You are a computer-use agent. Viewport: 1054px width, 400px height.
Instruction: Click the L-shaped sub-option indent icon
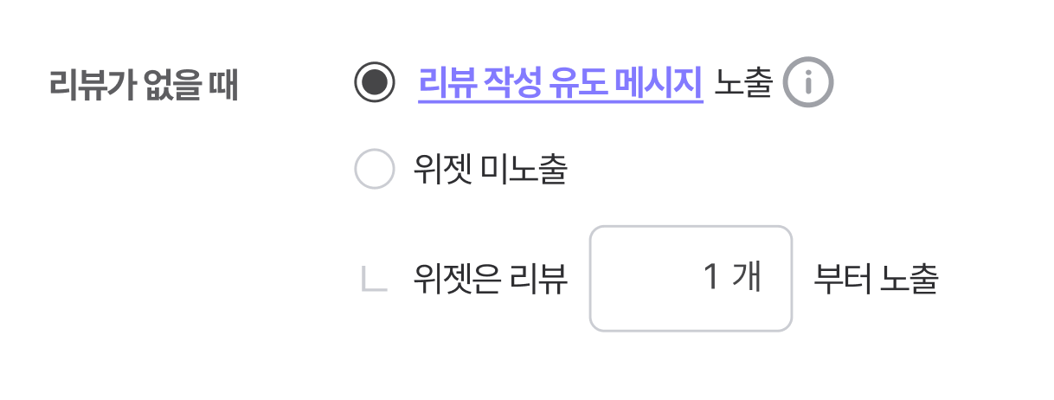pos(374,279)
